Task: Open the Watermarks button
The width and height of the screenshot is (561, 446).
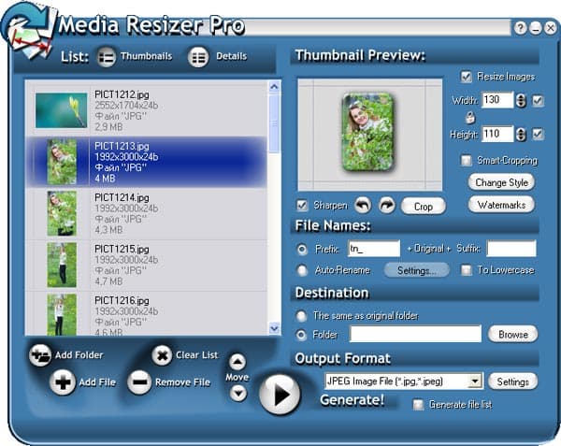Action: [x=501, y=205]
